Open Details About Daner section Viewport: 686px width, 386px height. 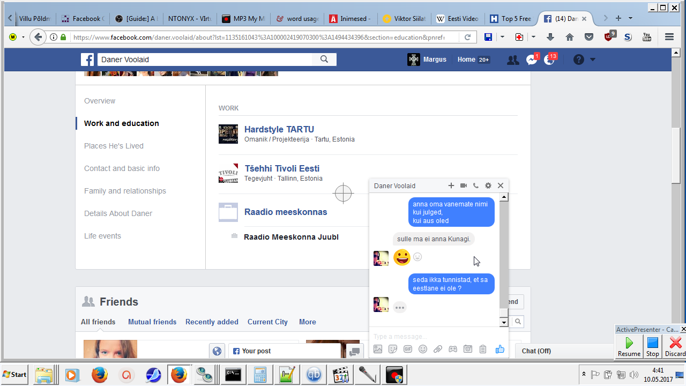[x=118, y=213]
